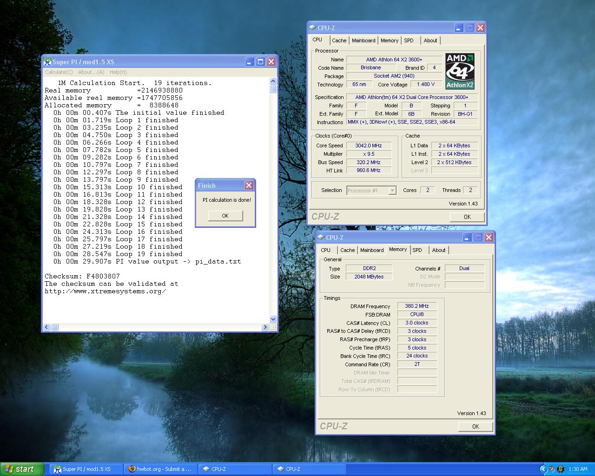The height and width of the screenshot is (476, 595).
Task: Select Cache tab in top CPU-Z window
Action: click(339, 40)
